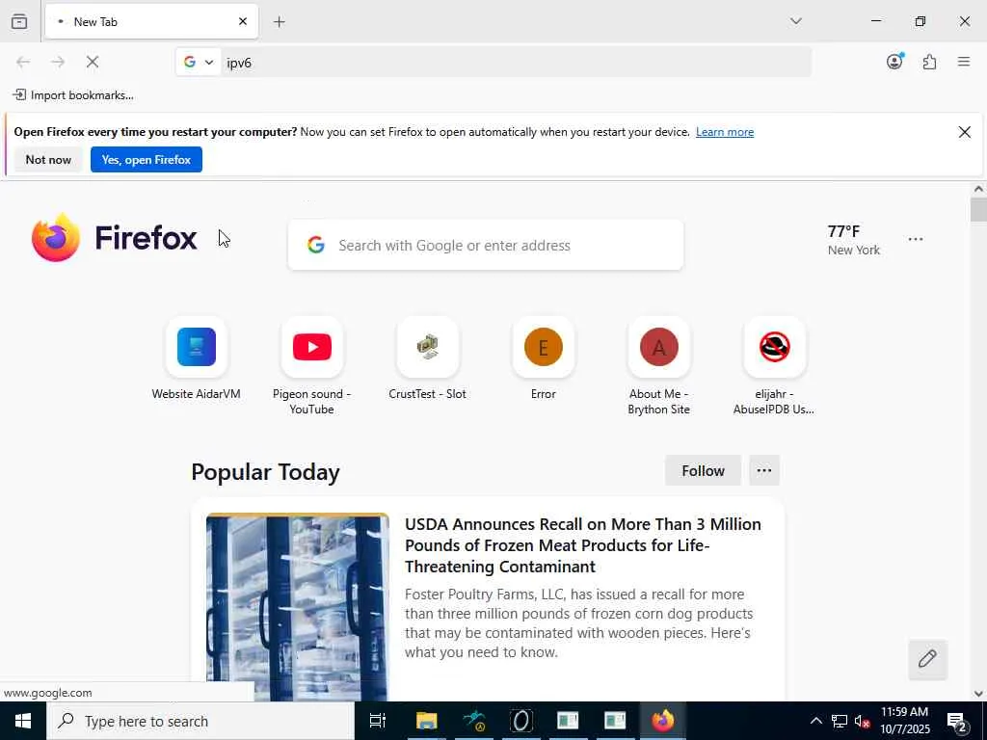Open CrustTest - Slot shortcut
This screenshot has width=987, height=740.
427,360
